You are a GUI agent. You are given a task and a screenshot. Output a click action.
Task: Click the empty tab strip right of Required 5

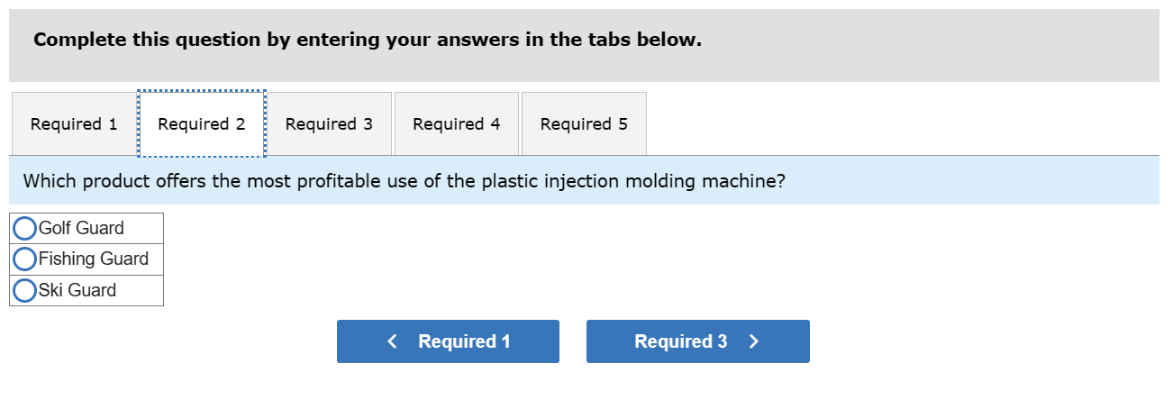click(901, 124)
